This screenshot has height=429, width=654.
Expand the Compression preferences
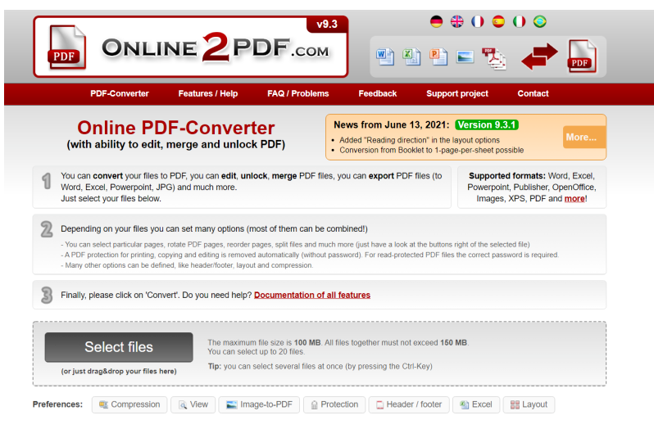(x=129, y=404)
